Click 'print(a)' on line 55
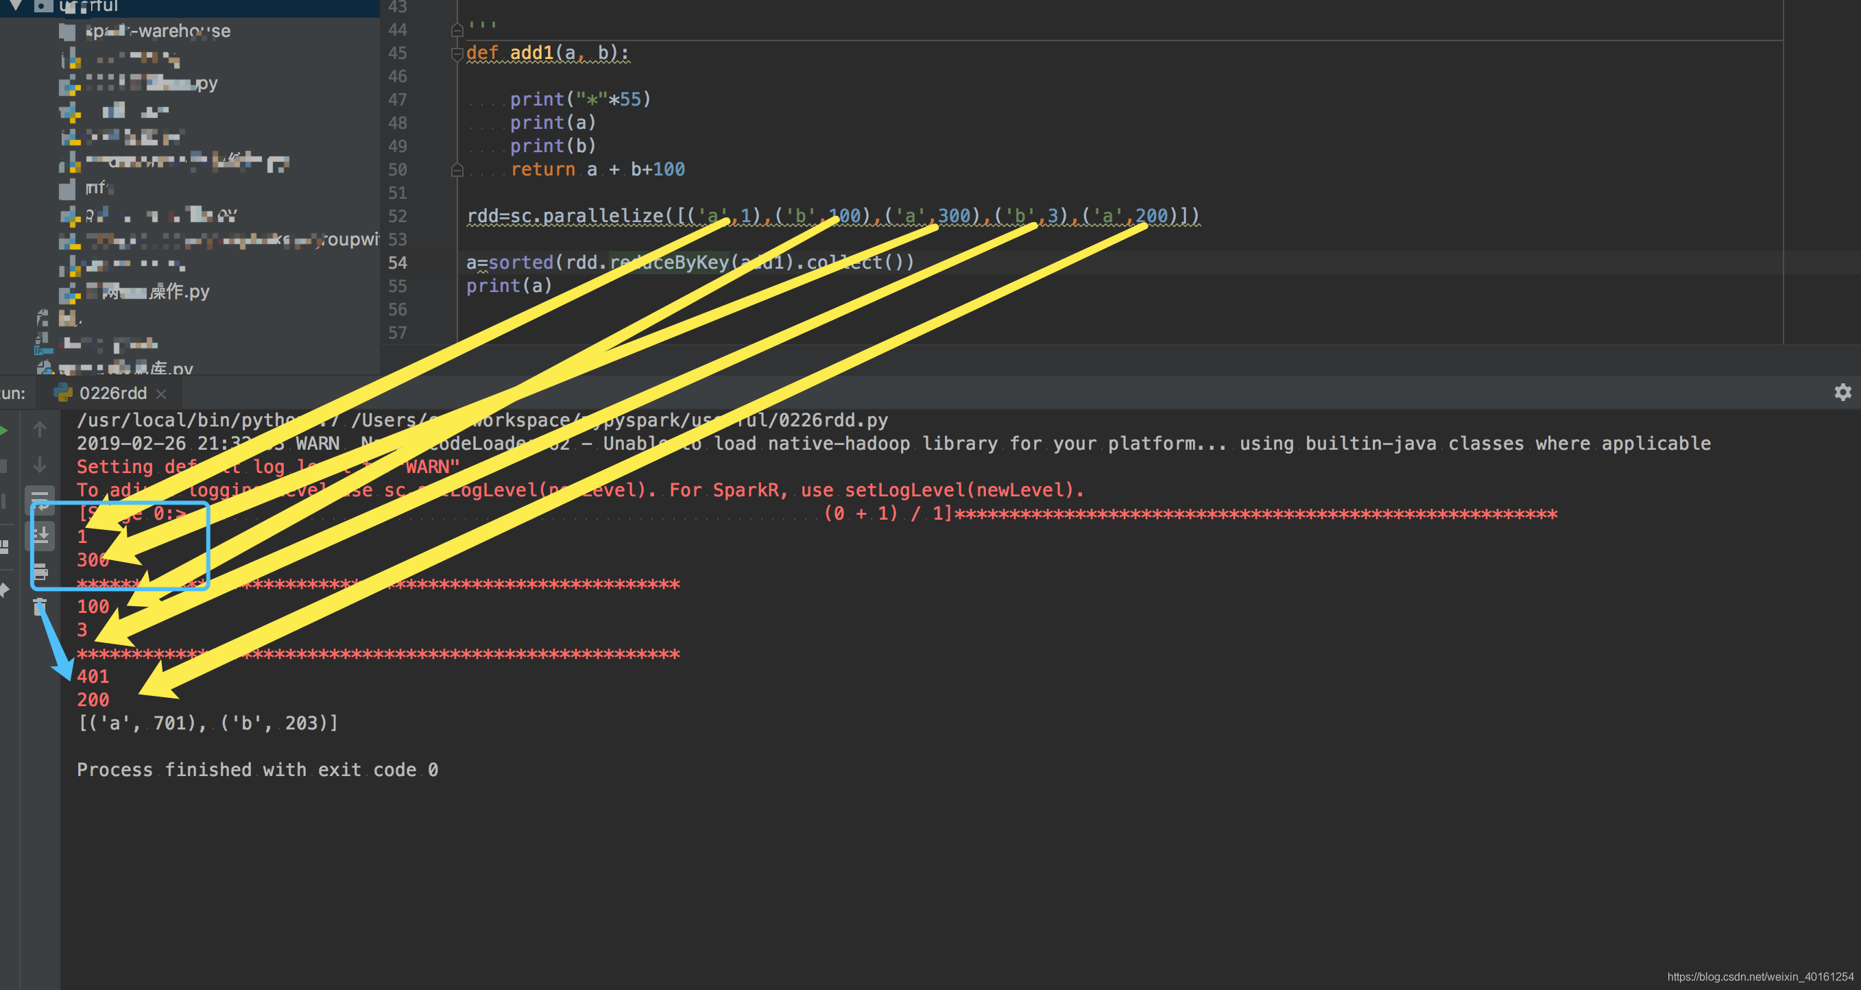1861x990 pixels. tap(509, 286)
